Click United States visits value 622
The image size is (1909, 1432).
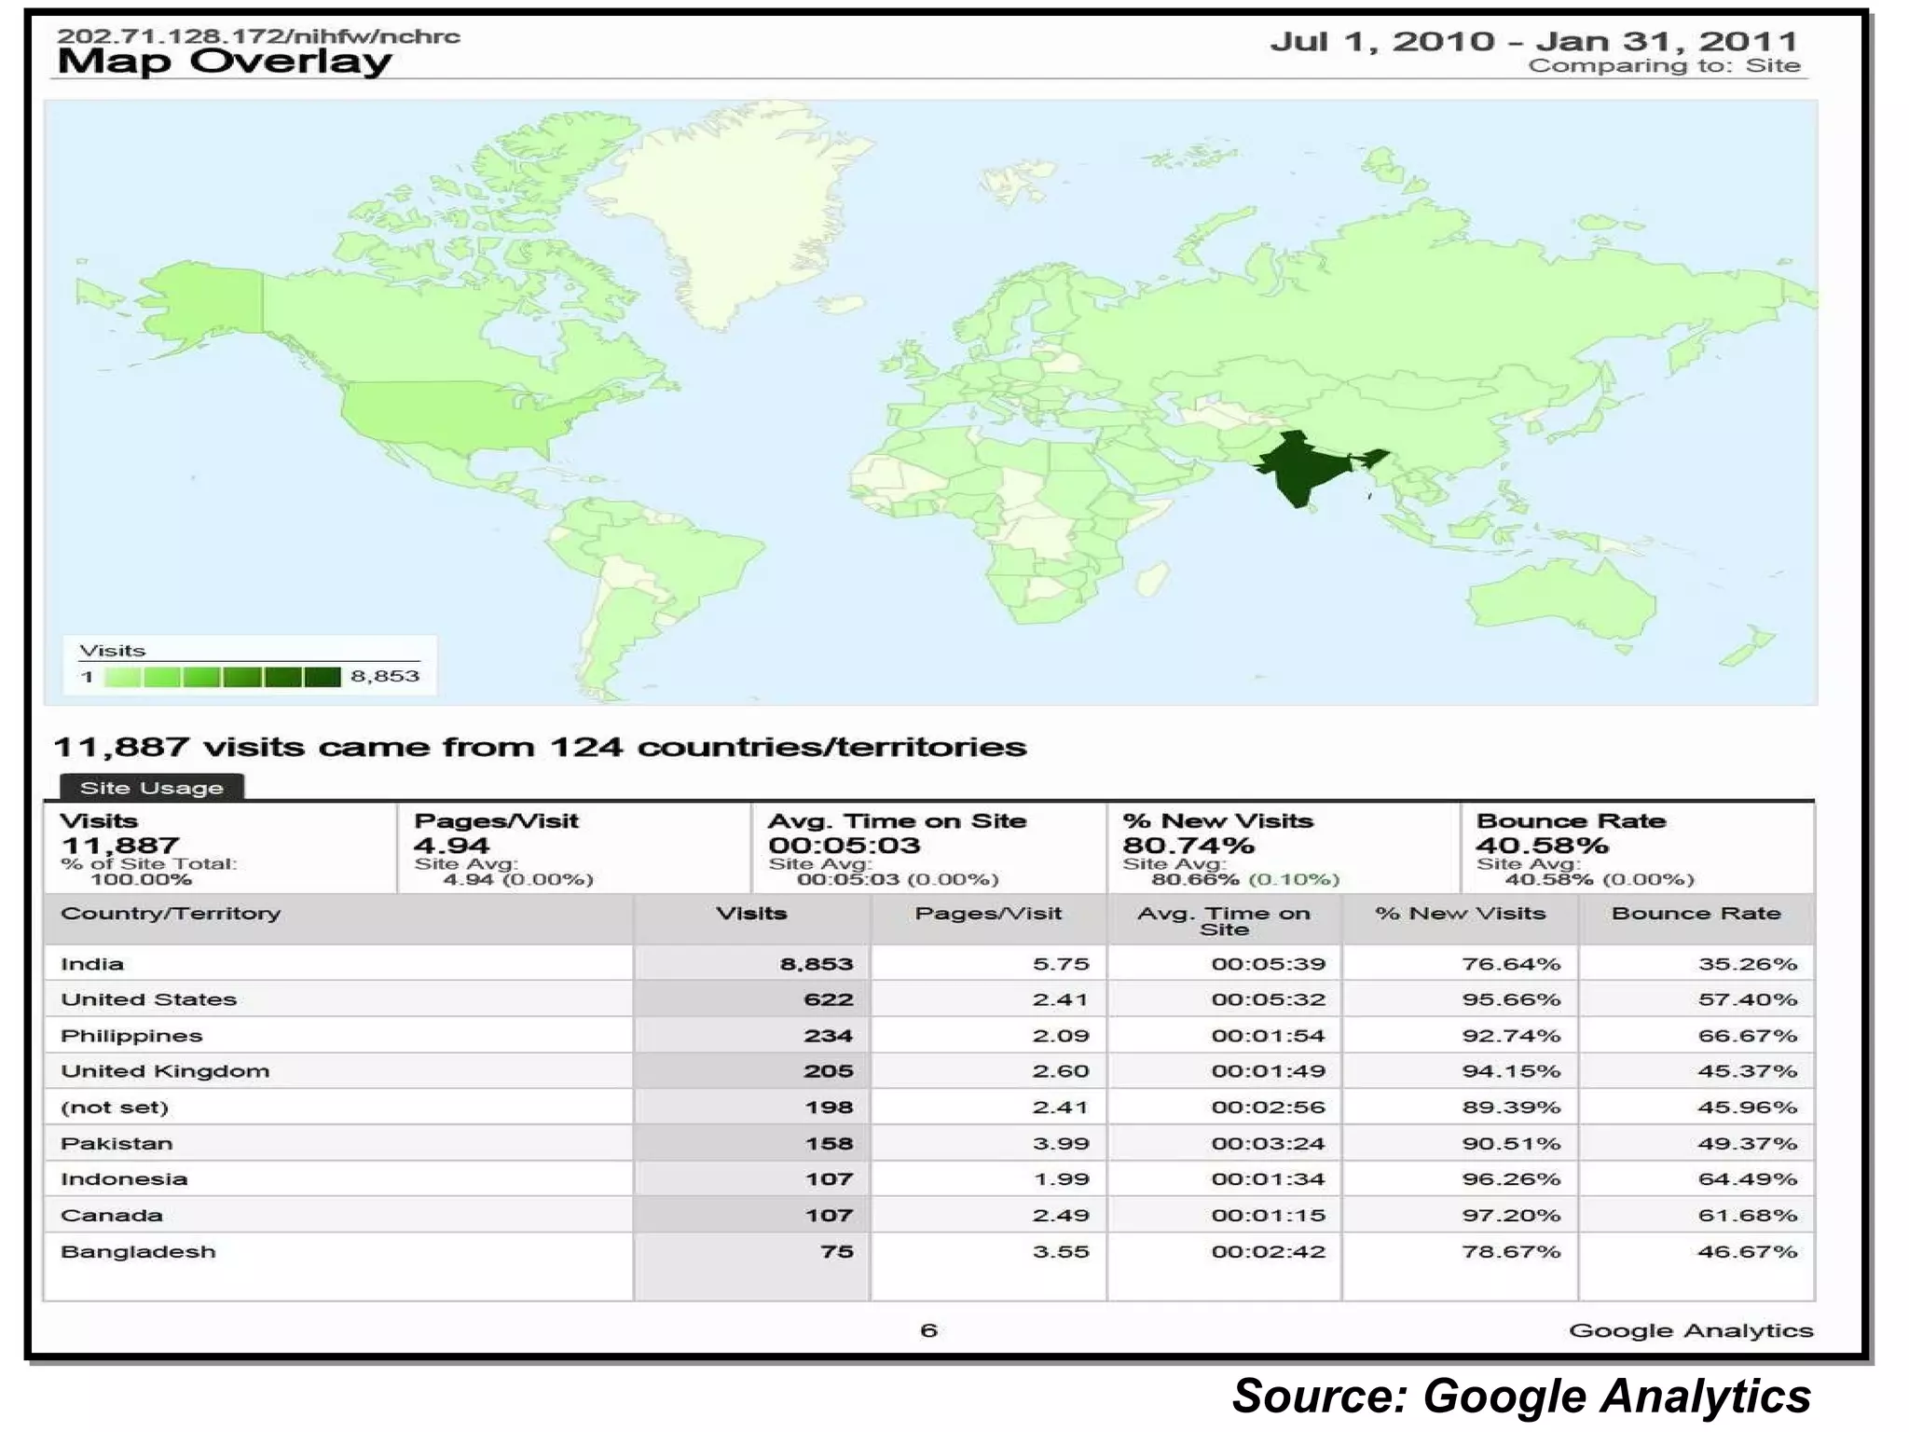click(829, 999)
